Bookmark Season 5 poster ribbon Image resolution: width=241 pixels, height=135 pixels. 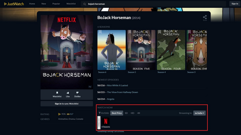coord(130,32)
